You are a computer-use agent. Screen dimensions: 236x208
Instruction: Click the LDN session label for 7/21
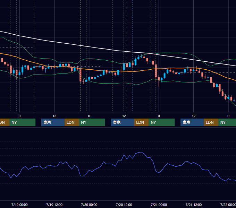tap(211, 122)
